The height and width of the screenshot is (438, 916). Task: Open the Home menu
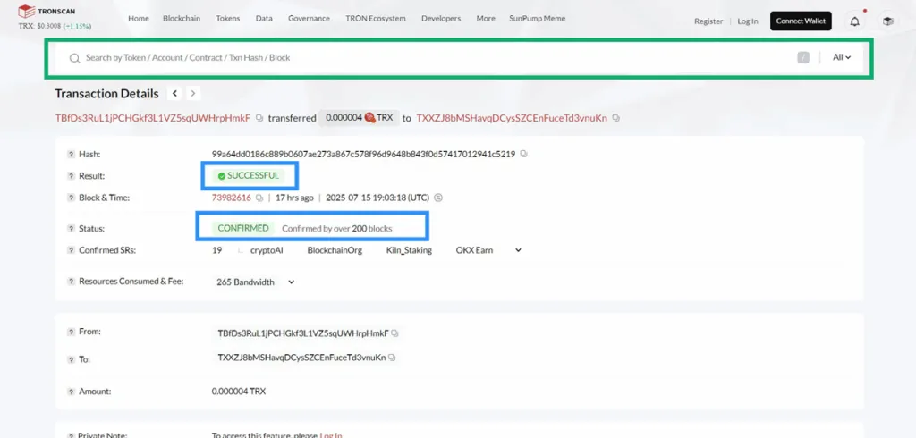pyautogui.click(x=139, y=18)
